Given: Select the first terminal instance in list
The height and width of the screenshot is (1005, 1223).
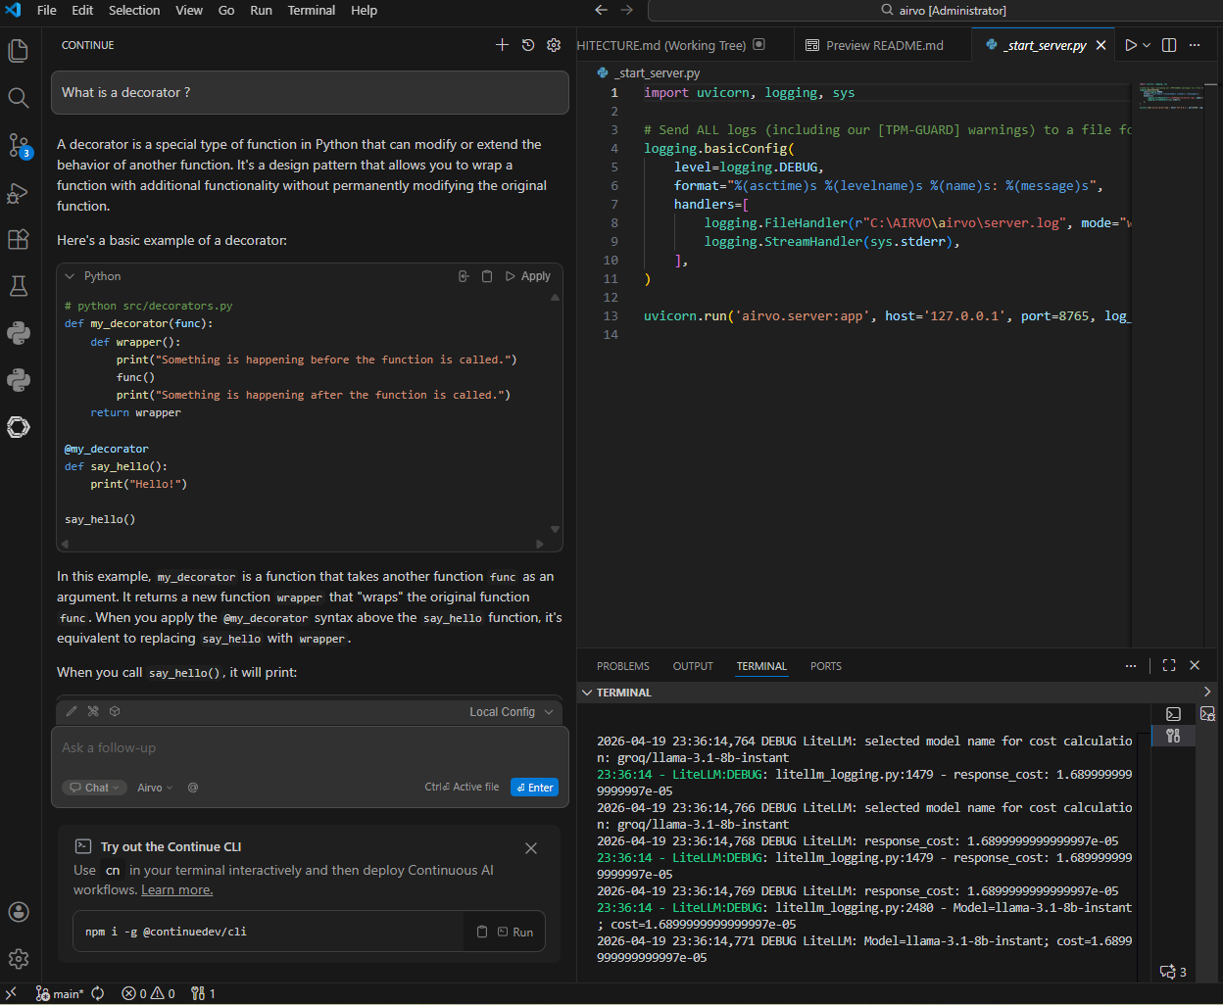Looking at the screenshot, I should 1173,714.
